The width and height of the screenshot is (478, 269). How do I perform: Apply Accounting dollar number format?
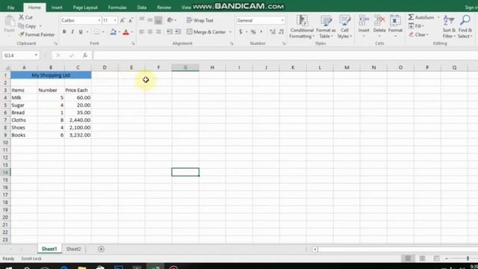click(240, 31)
